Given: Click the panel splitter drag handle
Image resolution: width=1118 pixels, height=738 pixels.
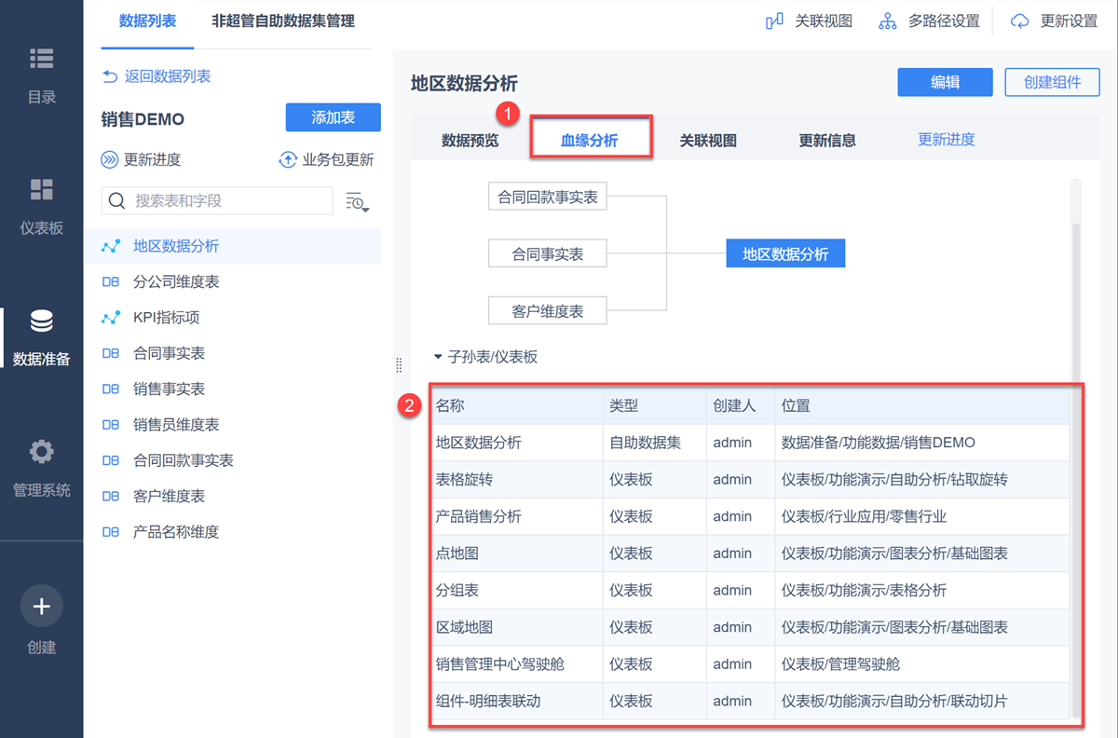Looking at the screenshot, I should point(399,365).
